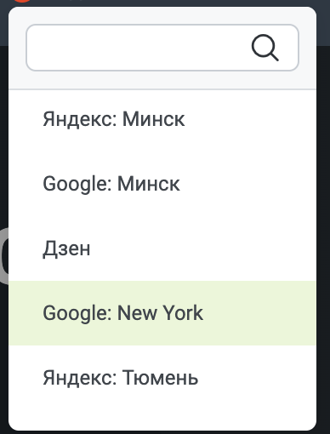Select the last entry Яндекс: Тюмень
This screenshot has width=330, height=434.
[162, 378]
